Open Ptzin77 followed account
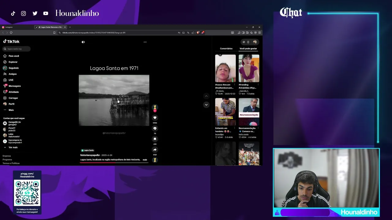Image resolution: width=392 pixels, height=220 pixels. click(9, 129)
